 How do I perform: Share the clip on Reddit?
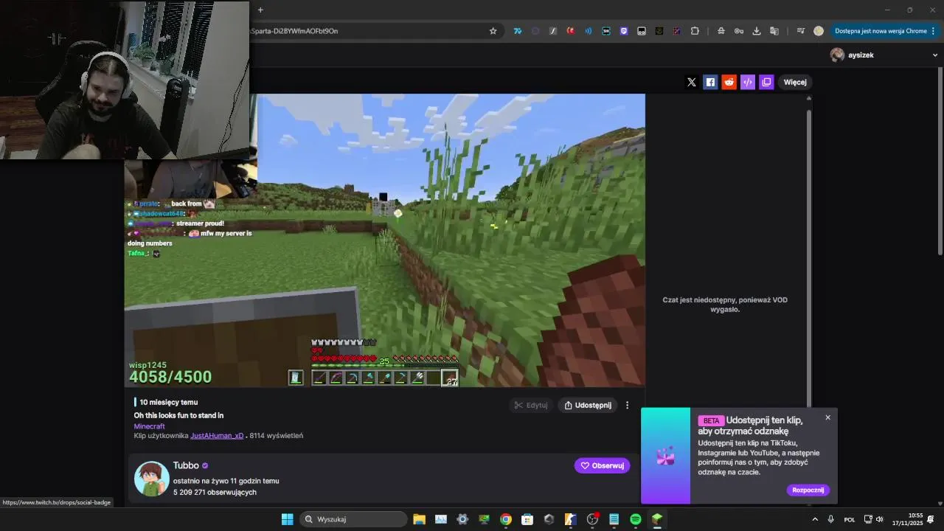729,82
